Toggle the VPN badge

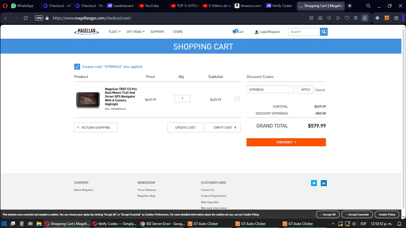click(39, 18)
